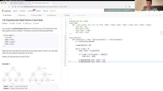Open Explore in the top navigation

click(x=15, y=11)
